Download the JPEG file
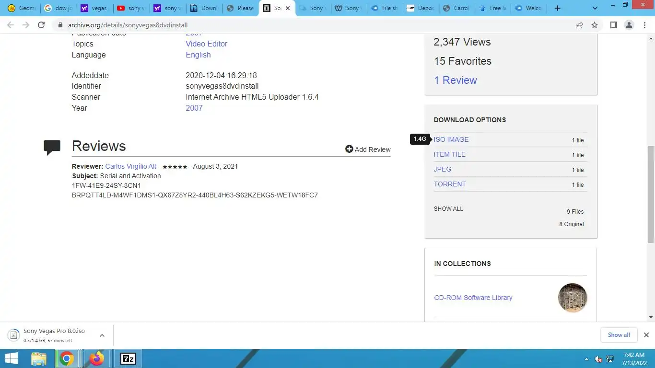The width and height of the screenshot is (655, 368). coord(442,169)
